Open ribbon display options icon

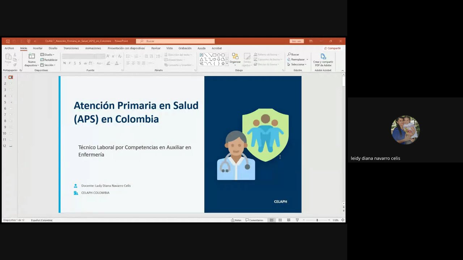click(311, 41)
